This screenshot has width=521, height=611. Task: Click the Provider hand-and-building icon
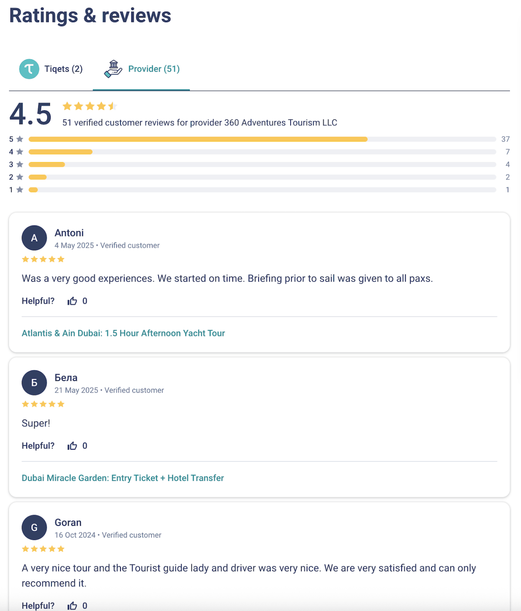click(113, 69)
